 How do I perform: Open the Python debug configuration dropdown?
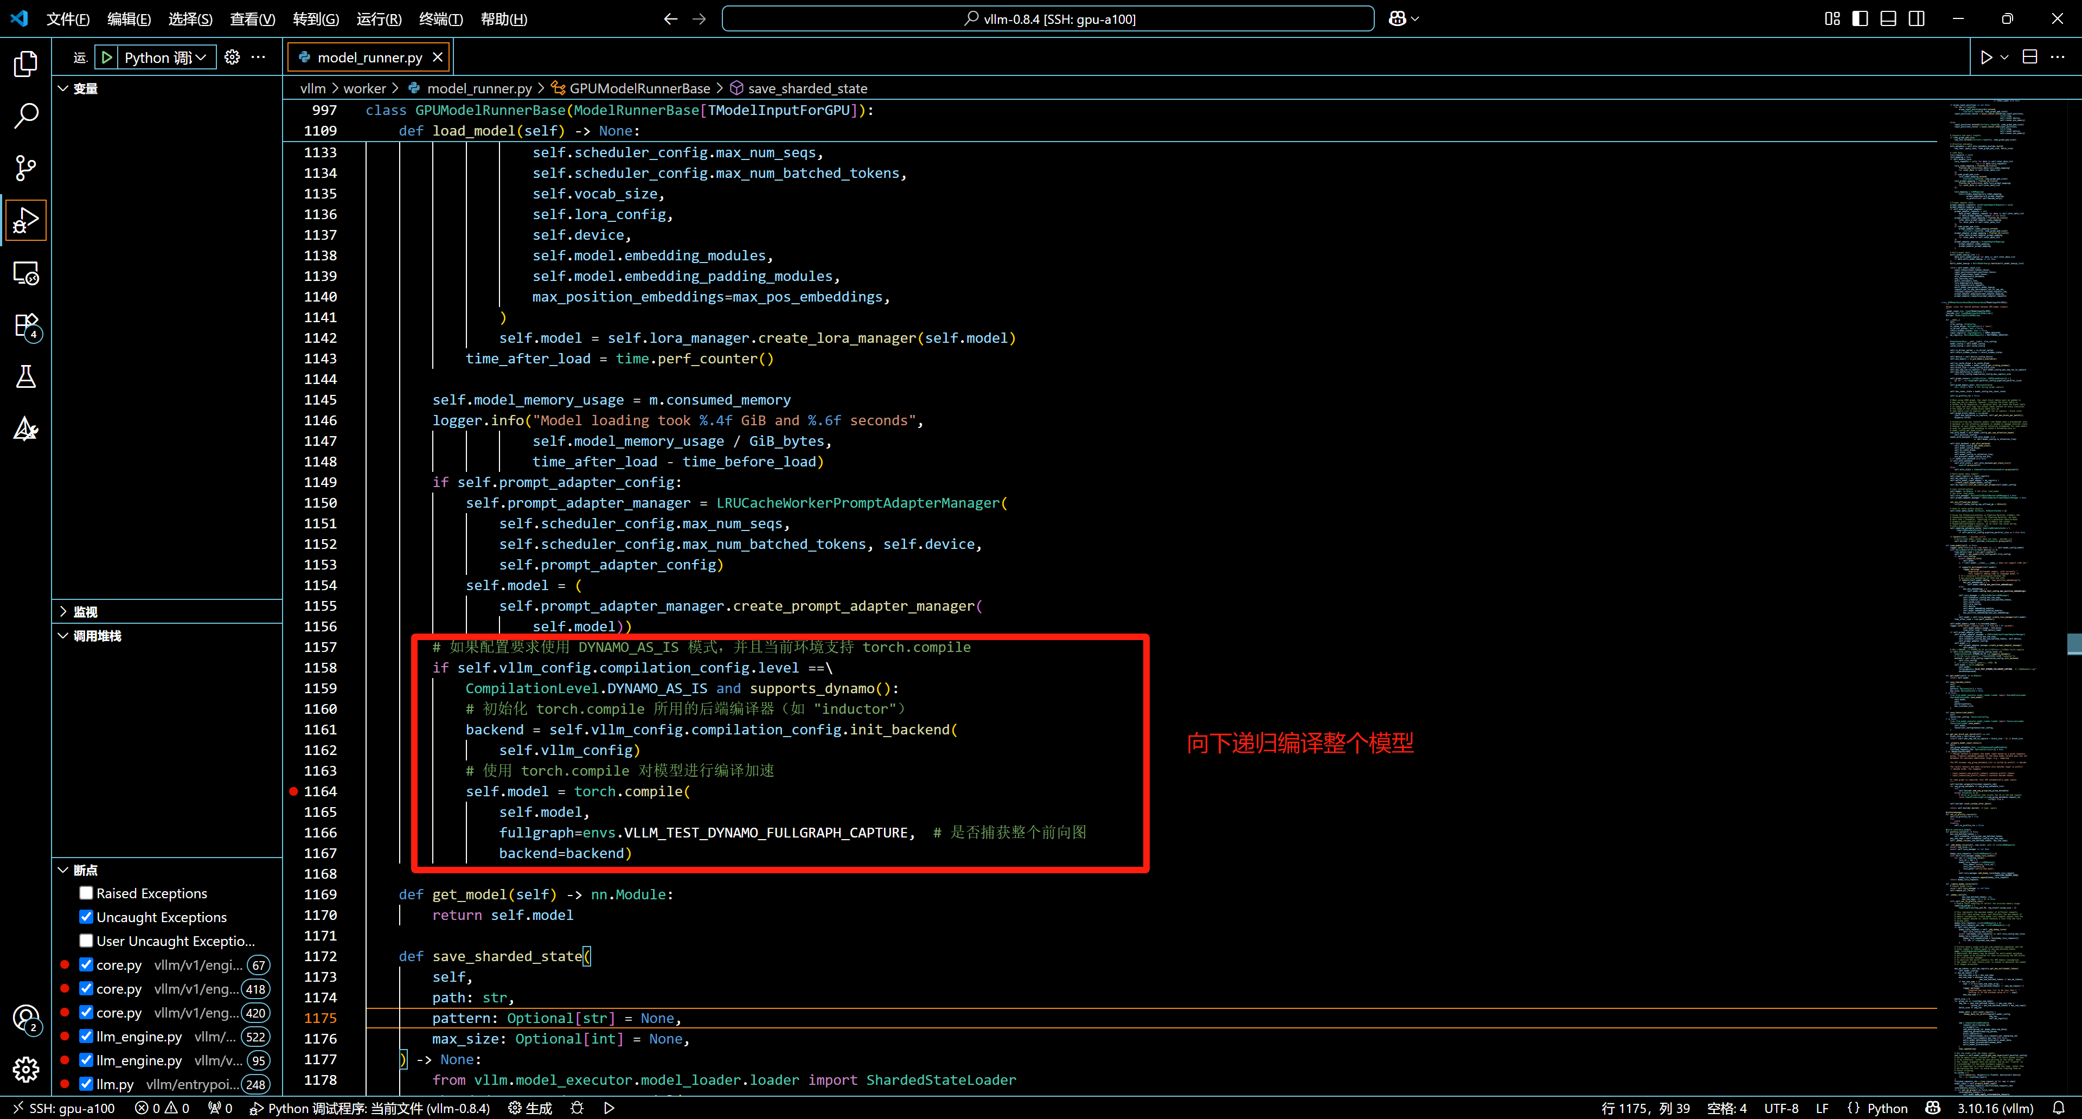tap(166, 57)
